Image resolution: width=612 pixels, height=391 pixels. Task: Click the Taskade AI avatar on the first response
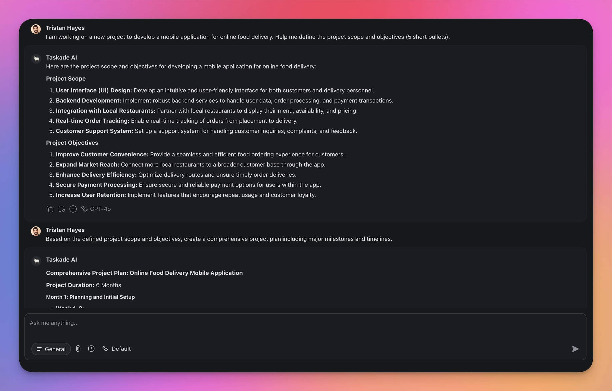(36, 59)
